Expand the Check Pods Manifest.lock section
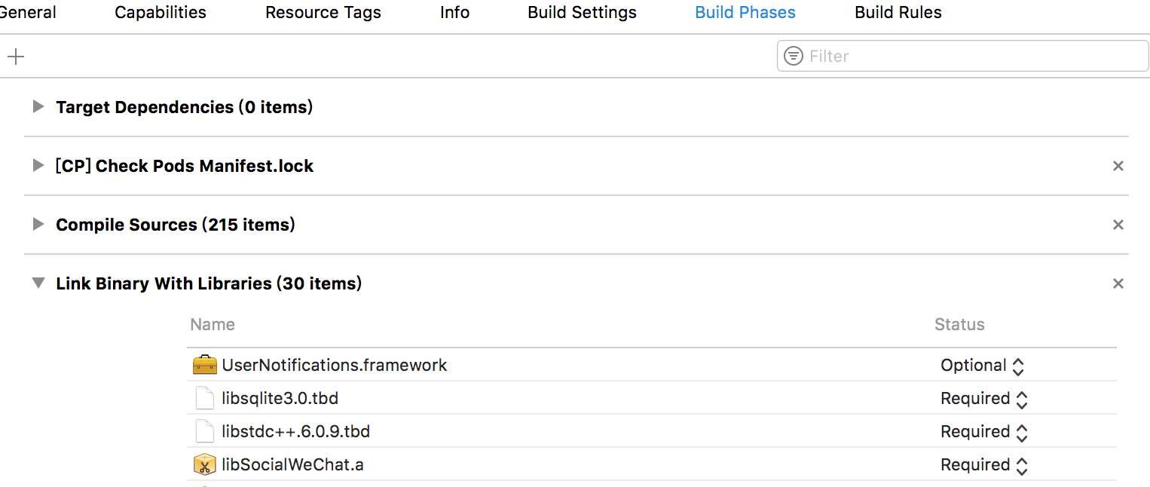 coord(38,166)
